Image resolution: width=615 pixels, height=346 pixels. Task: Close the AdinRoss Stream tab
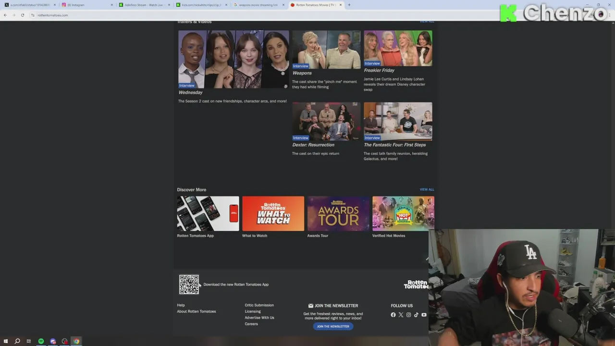(169, 5)
